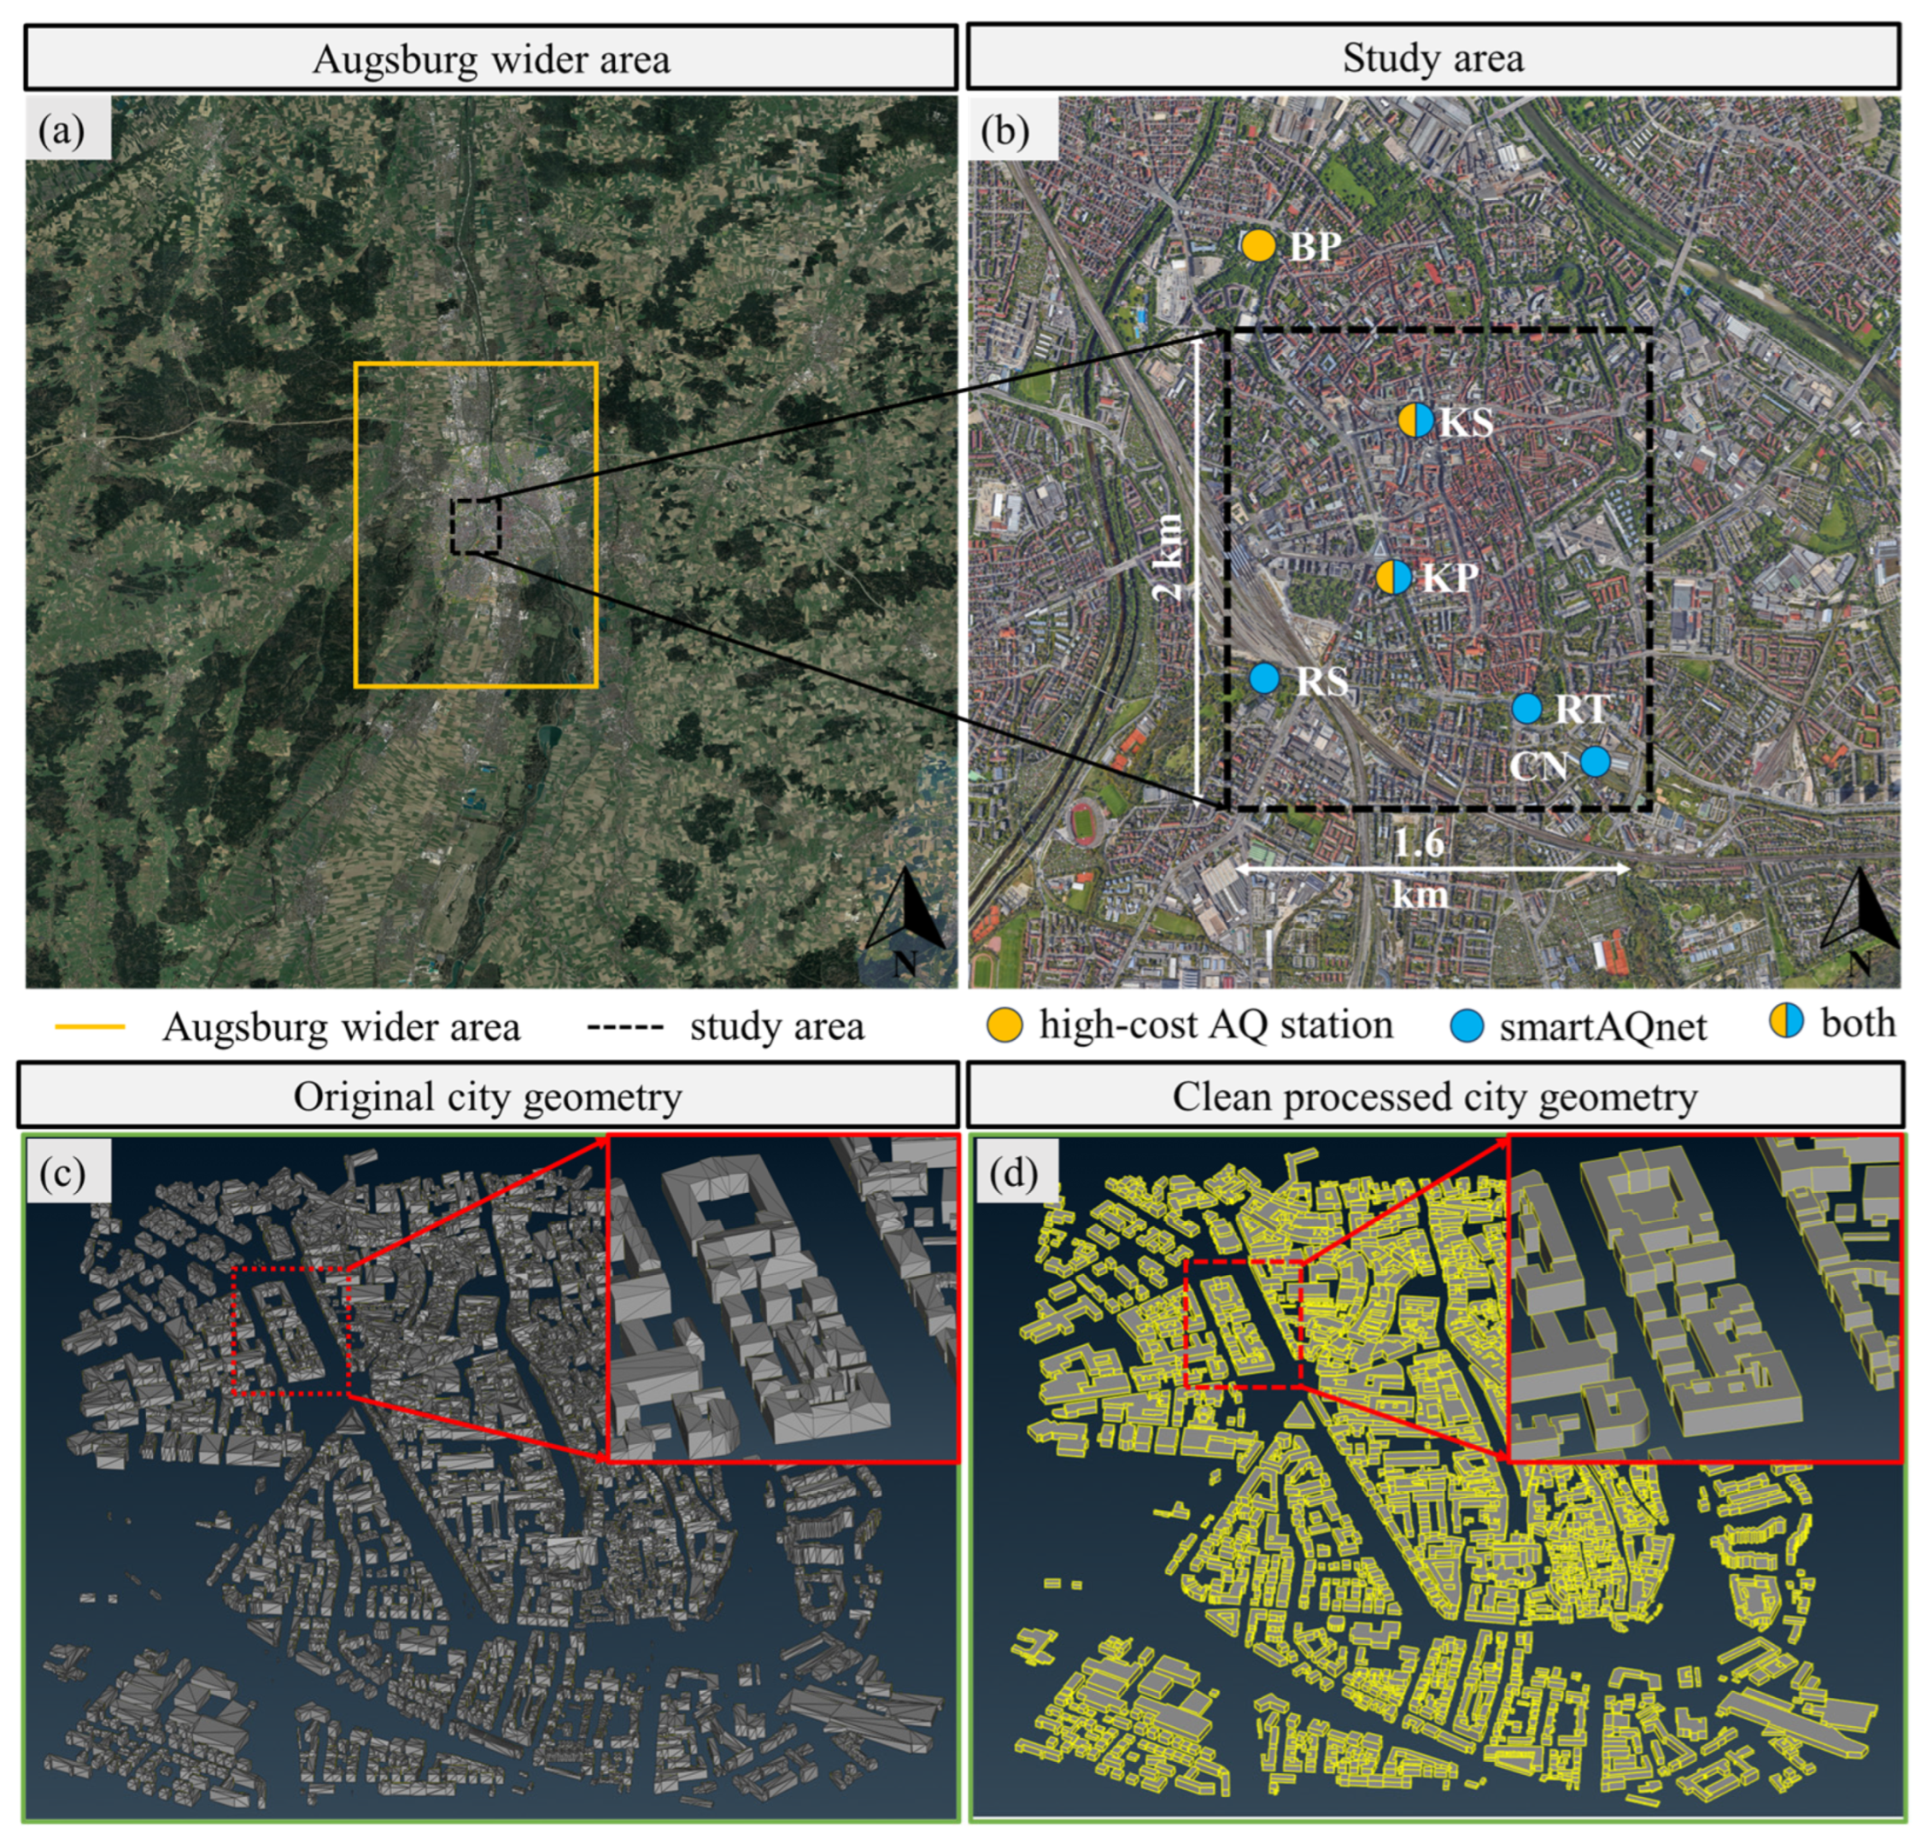Click the RT blue sensor marker

(1526, 708)
